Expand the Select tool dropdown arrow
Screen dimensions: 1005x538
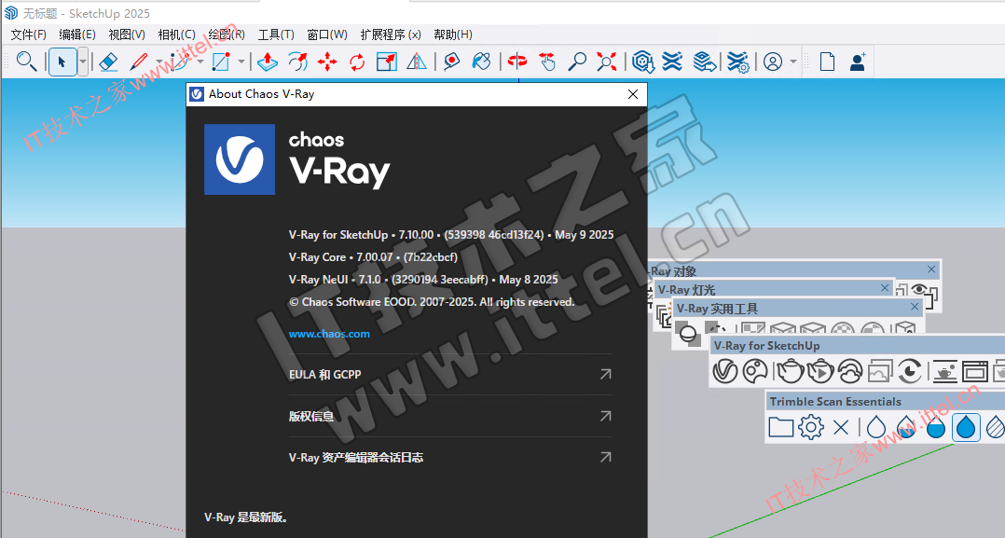point(83,62)
